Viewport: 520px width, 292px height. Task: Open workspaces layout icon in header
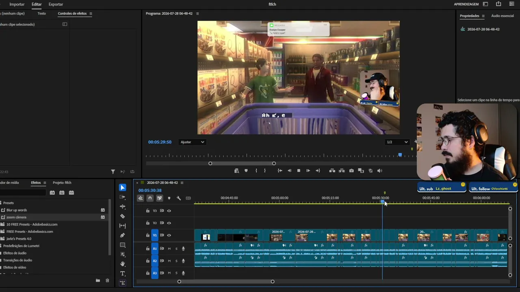(485, 4)
